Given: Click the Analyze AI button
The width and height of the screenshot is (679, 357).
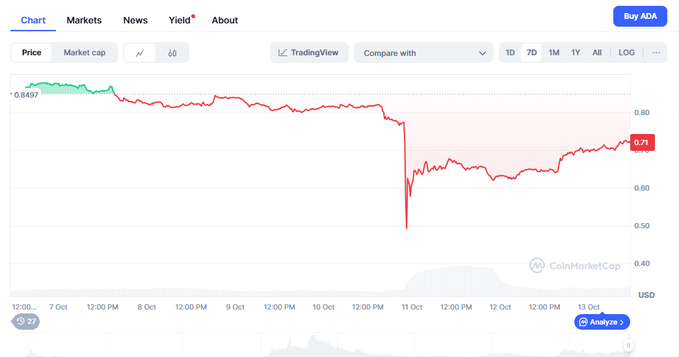Looking at the screenshot, I should coord(602,322).
